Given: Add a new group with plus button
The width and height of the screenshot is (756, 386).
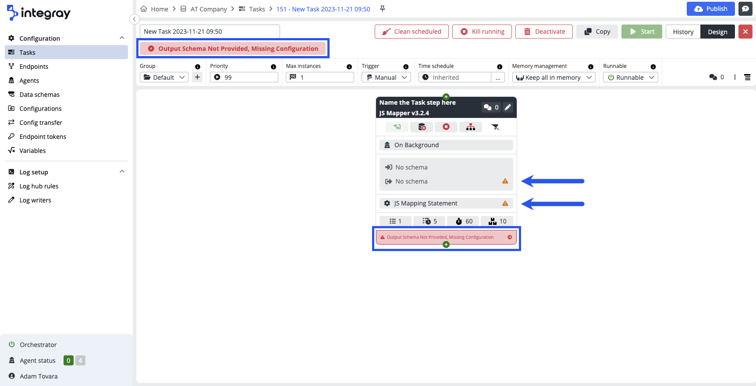Looking at the screenshot, I should (197, 78).
